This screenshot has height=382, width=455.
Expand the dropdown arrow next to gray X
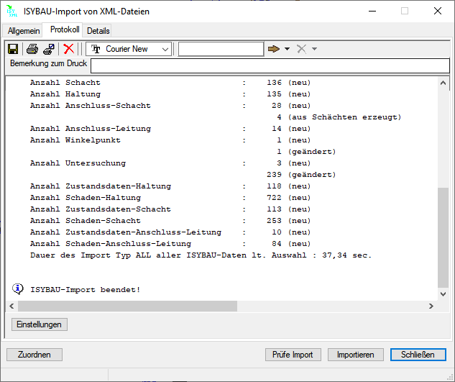314,49
